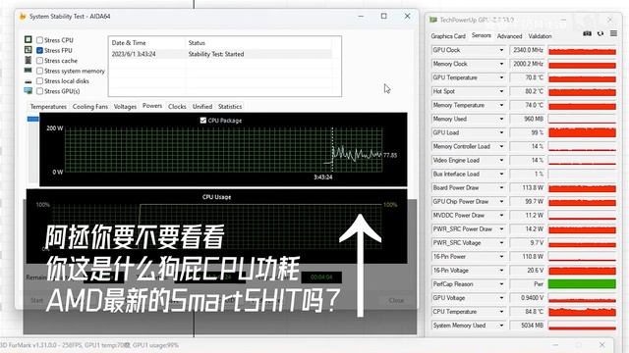Open the Statistics tab
The height and width of the screenshot is (353, 629).
click(x=230, y=107)
